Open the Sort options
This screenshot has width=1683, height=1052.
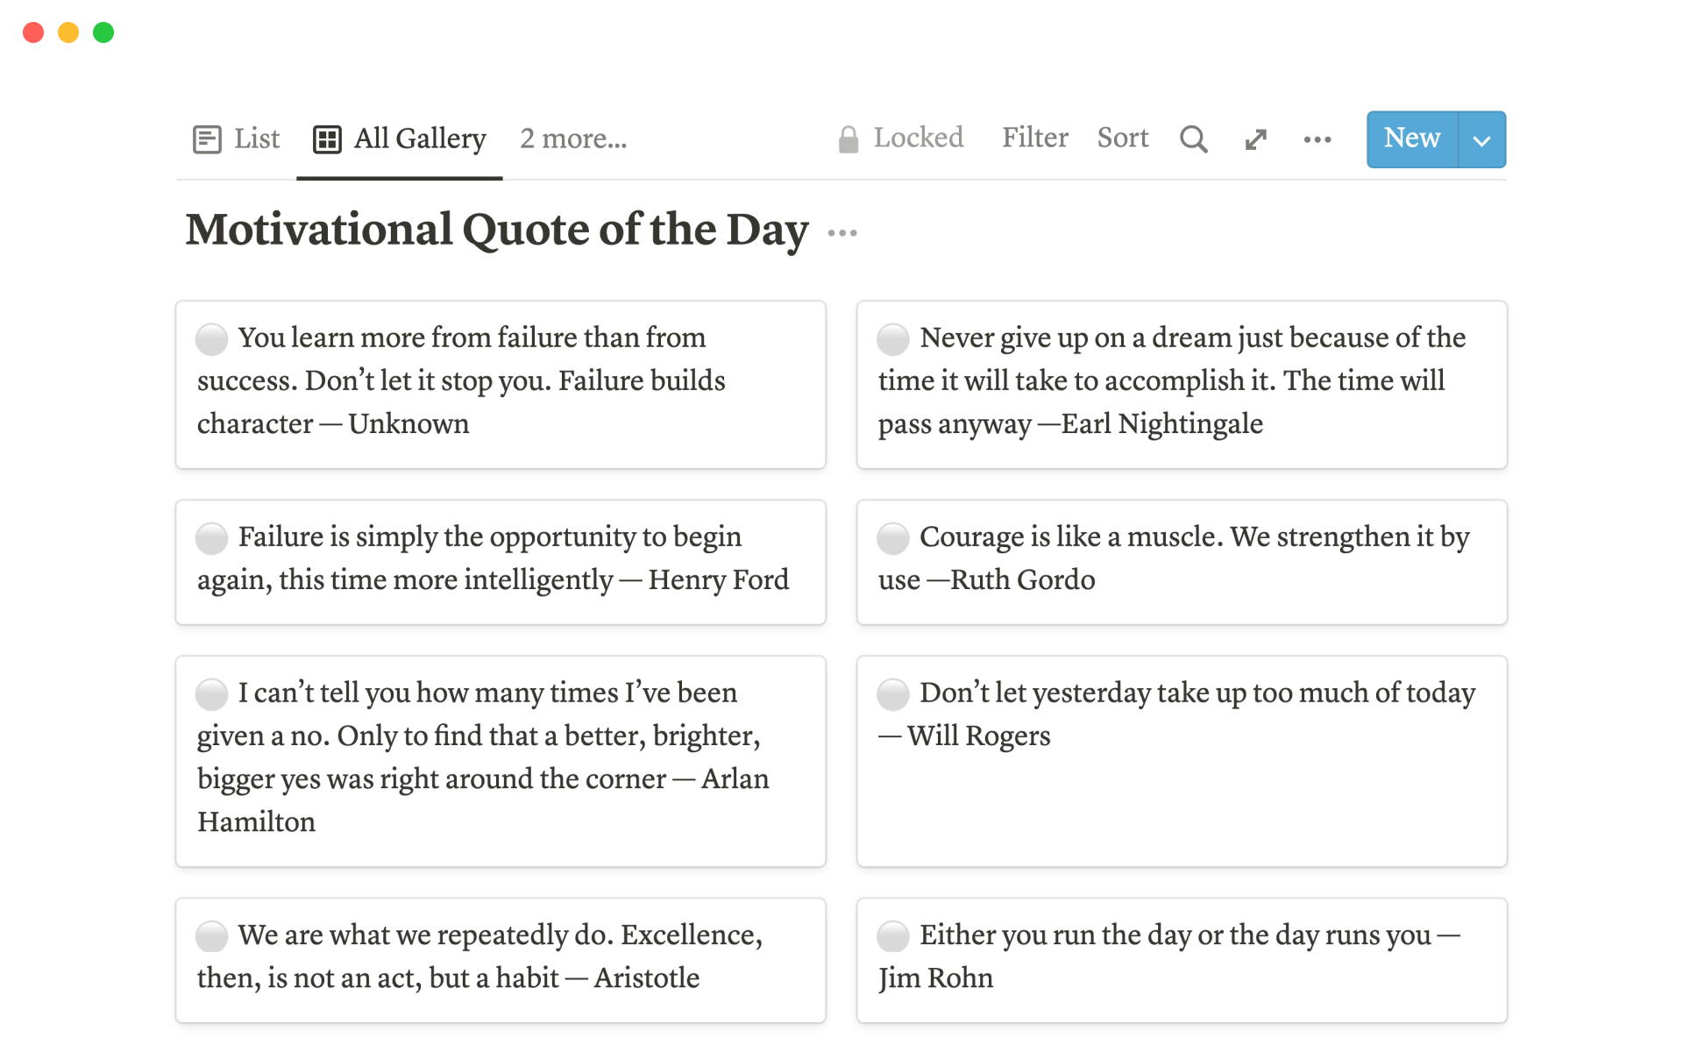click(1122, 138)
